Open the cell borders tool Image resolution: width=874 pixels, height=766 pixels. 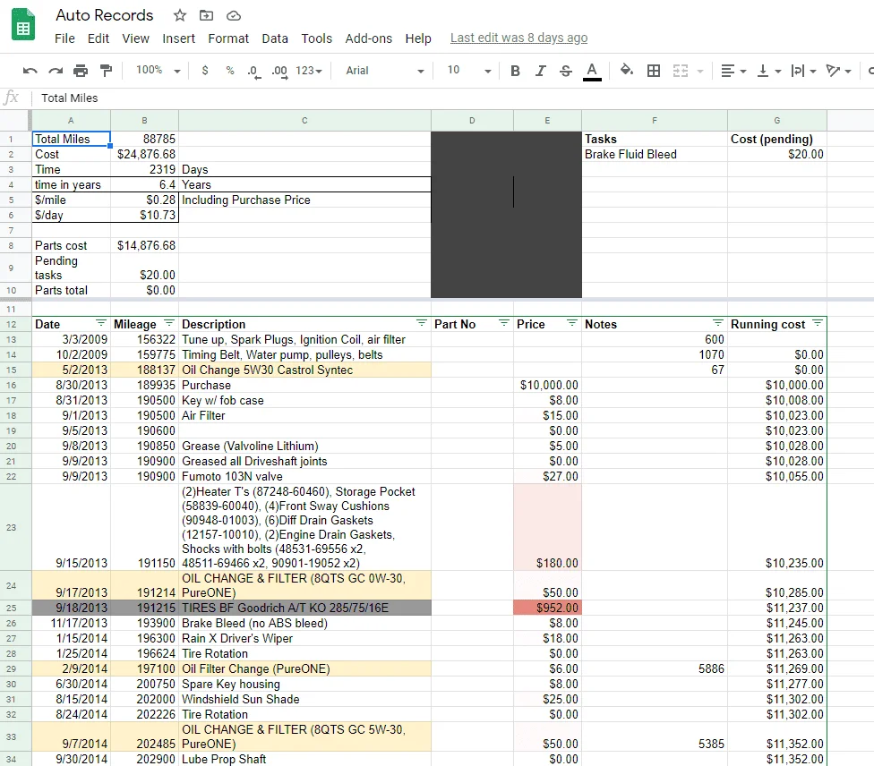pyautogui.click(x=654, y=71)
